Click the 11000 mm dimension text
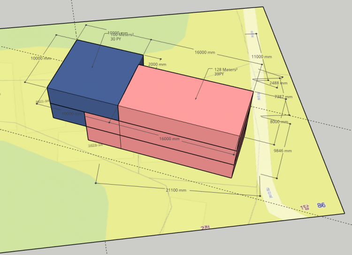352x255 pixels. click(261, 56)
